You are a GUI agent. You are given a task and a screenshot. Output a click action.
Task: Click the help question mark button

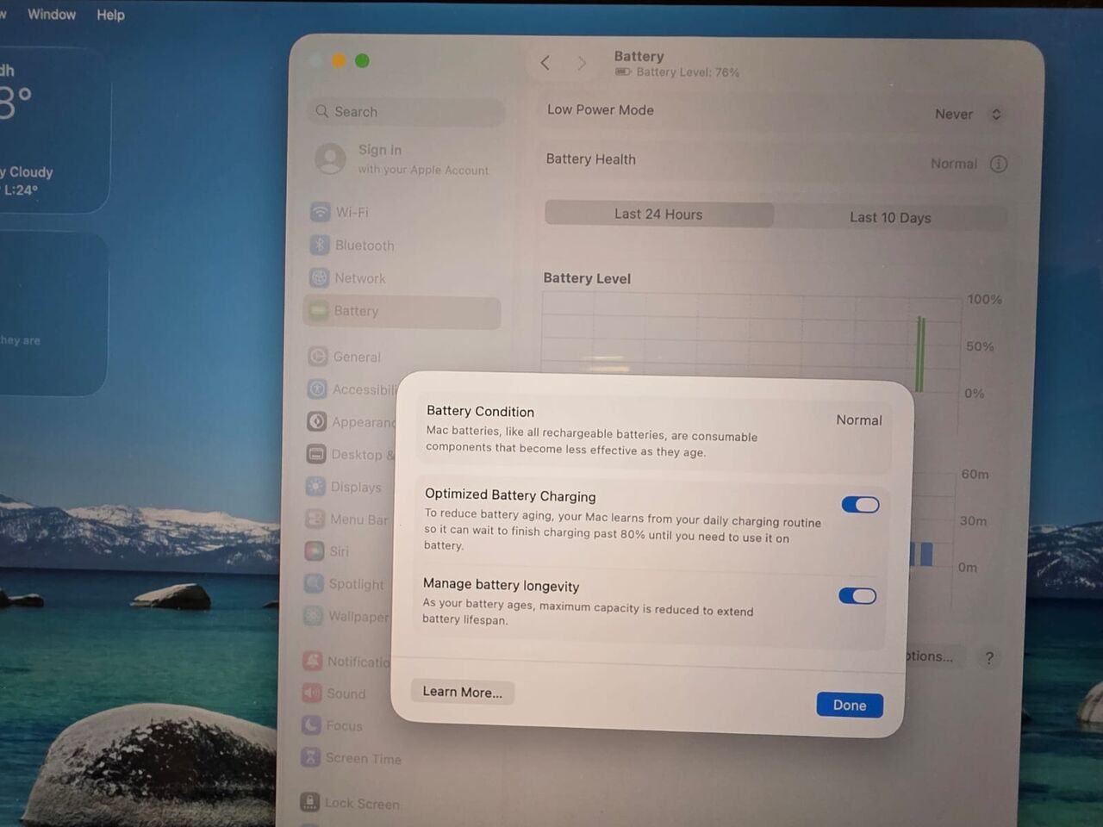pos(989,657)
